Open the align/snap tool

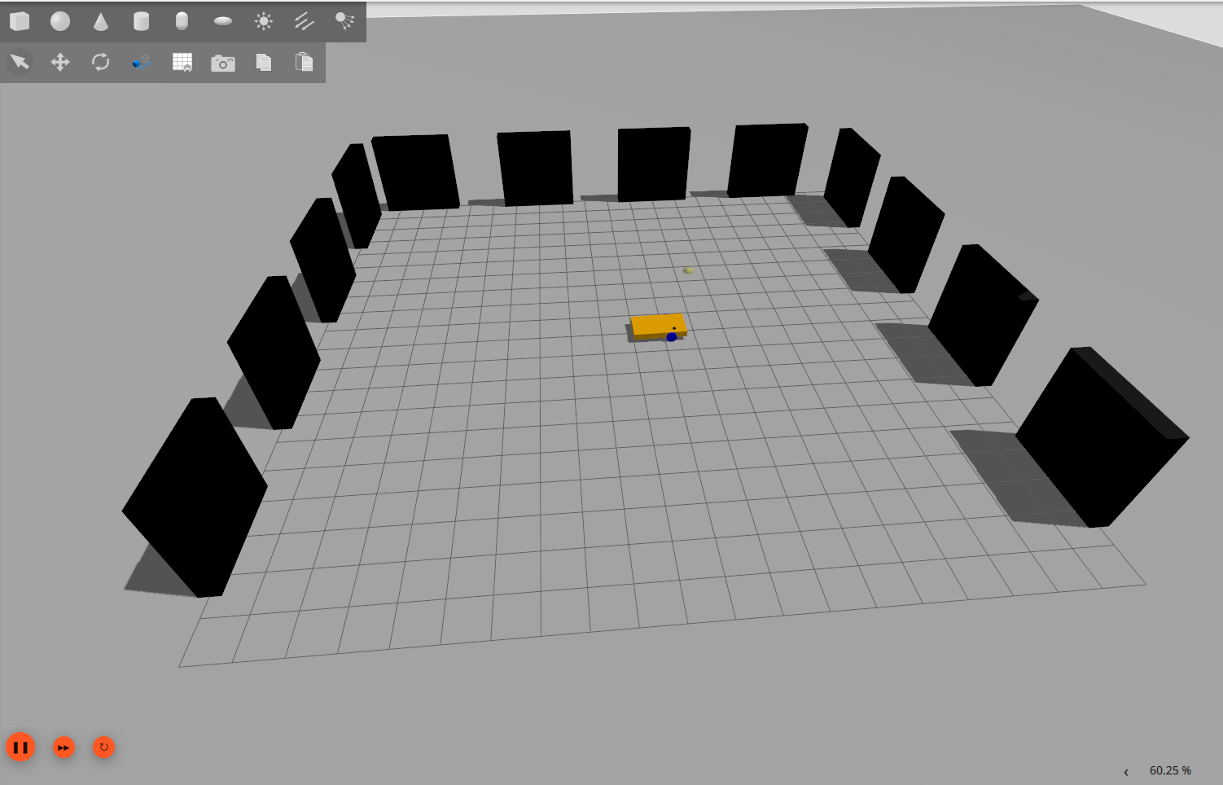click(142, 62)
